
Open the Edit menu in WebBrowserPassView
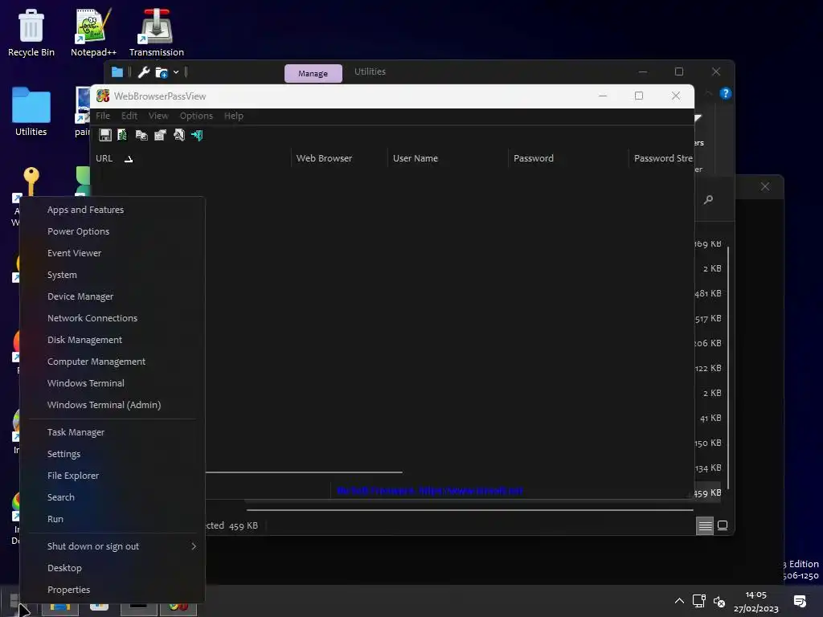pyautogui.click(x=129, y=116)
